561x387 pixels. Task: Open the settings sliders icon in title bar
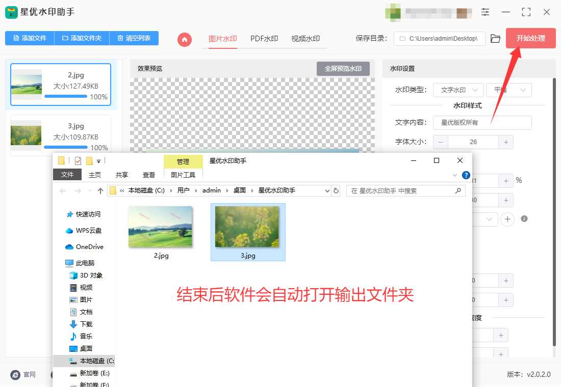point(485,12)
